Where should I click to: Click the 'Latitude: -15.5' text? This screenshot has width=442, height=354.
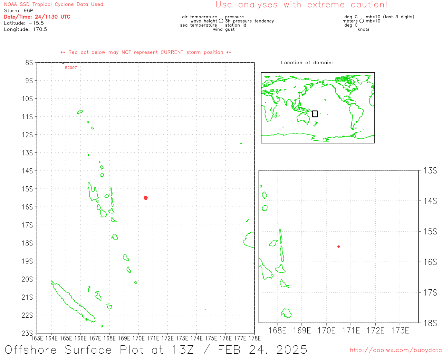pyautogui.click(x=24, y=23)
